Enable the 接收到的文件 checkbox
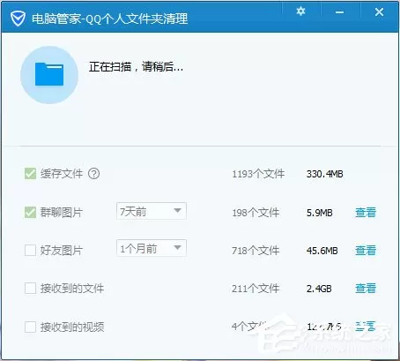 coord(30,289)
